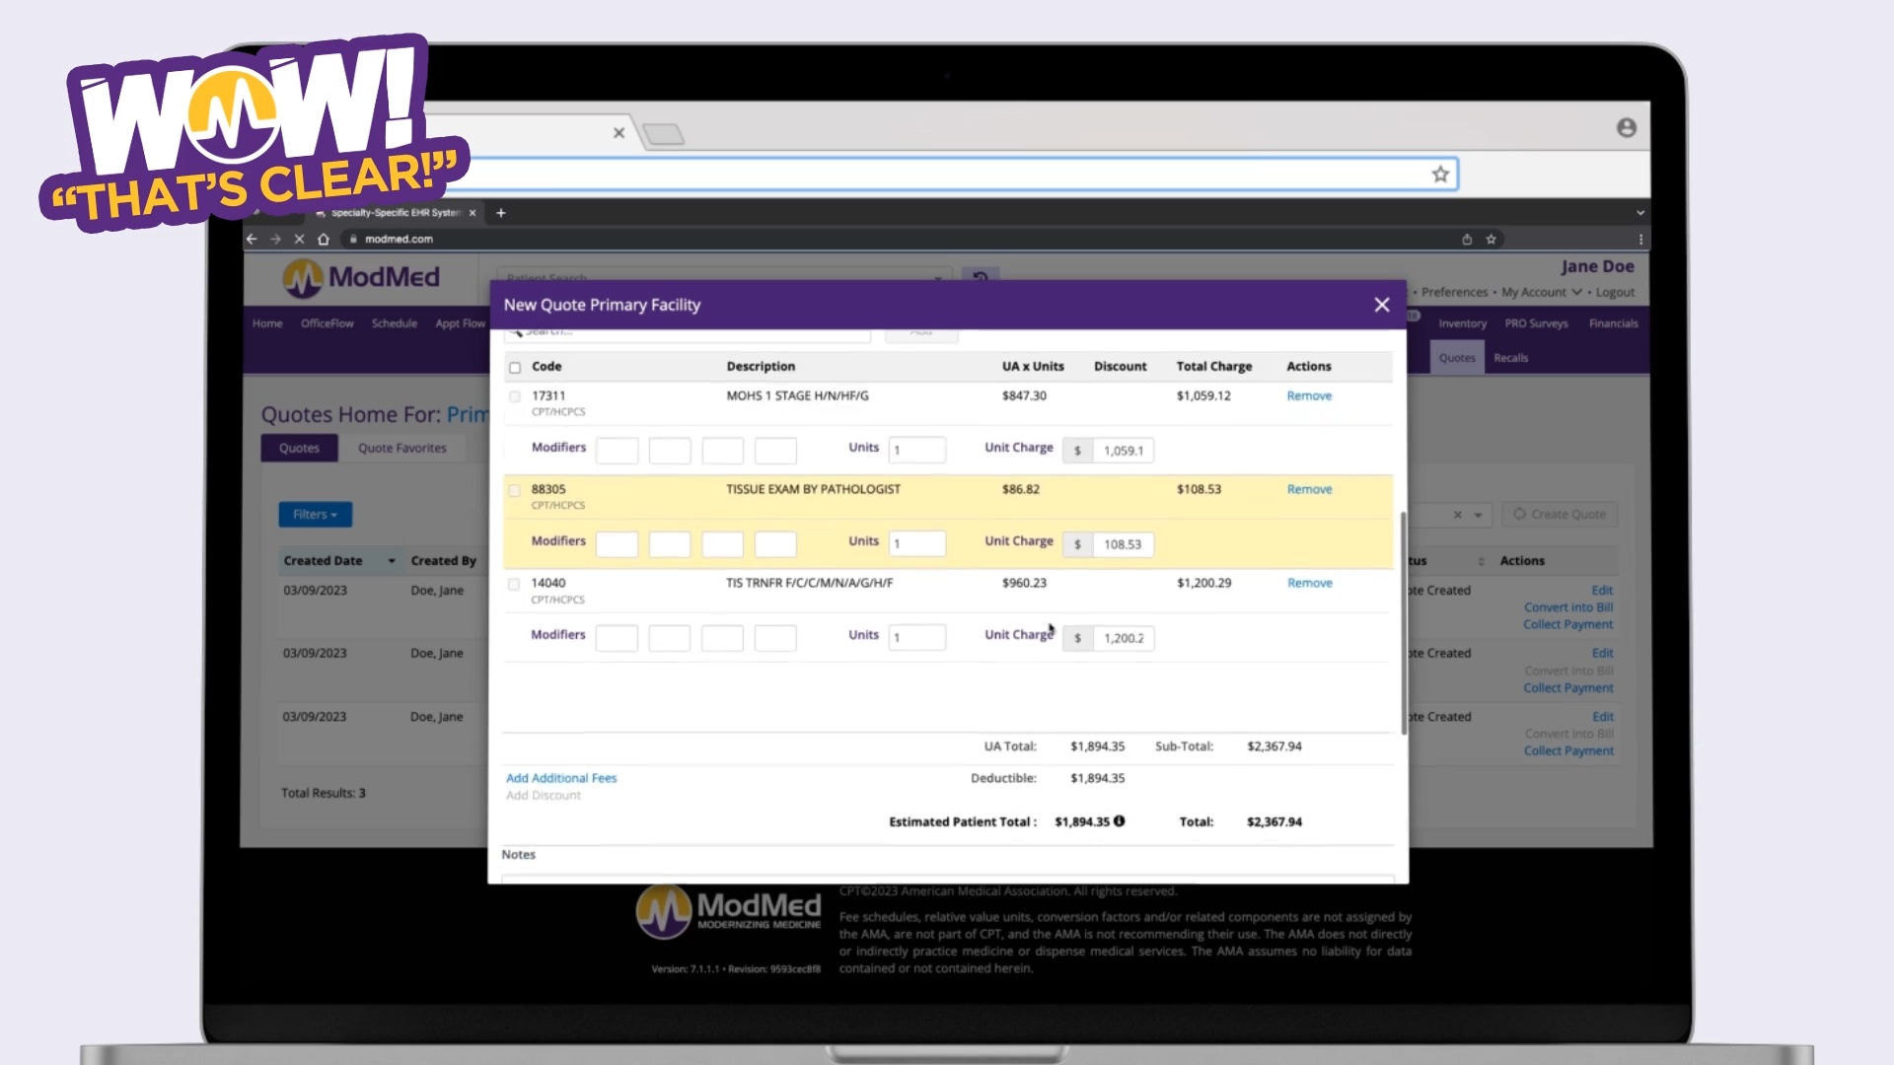Click the info icon beside Estimated Patient Total

(1120, 820)
